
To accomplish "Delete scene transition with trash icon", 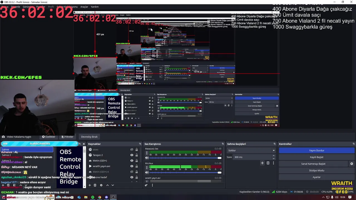I will (x=268, y=163).
